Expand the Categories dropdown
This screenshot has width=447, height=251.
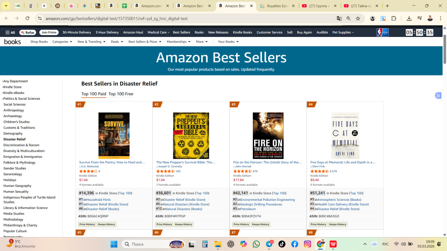(62, 41)
